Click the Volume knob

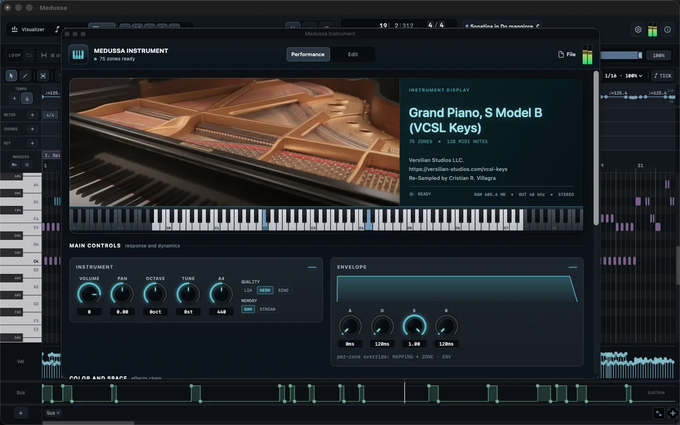89,294
